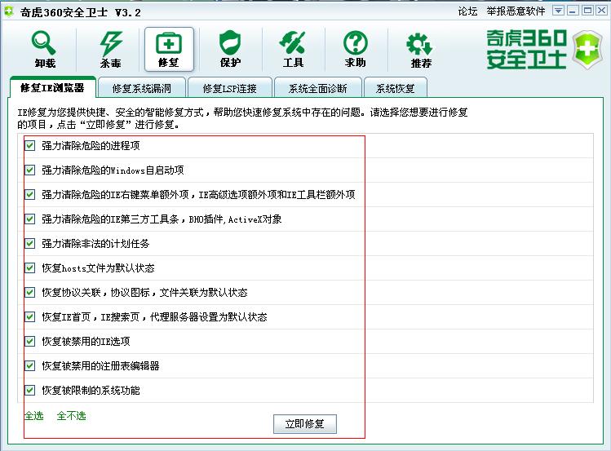Click the 立即修复 repair now button
This screenshot has width=611, height=451.
pyautogui.click(x=305, y=424)
